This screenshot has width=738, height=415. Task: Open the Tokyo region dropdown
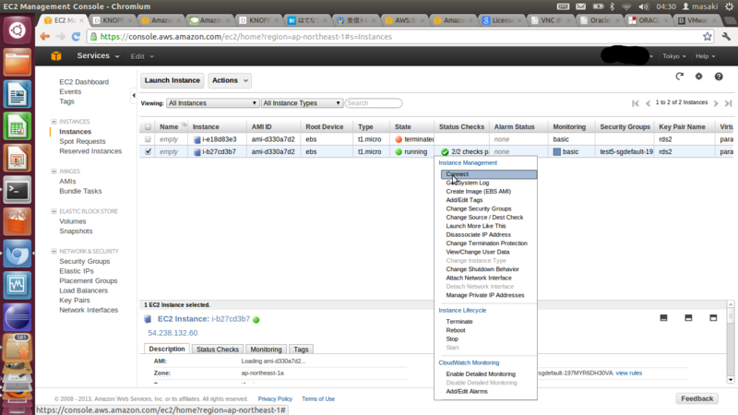tap(674, 56)
